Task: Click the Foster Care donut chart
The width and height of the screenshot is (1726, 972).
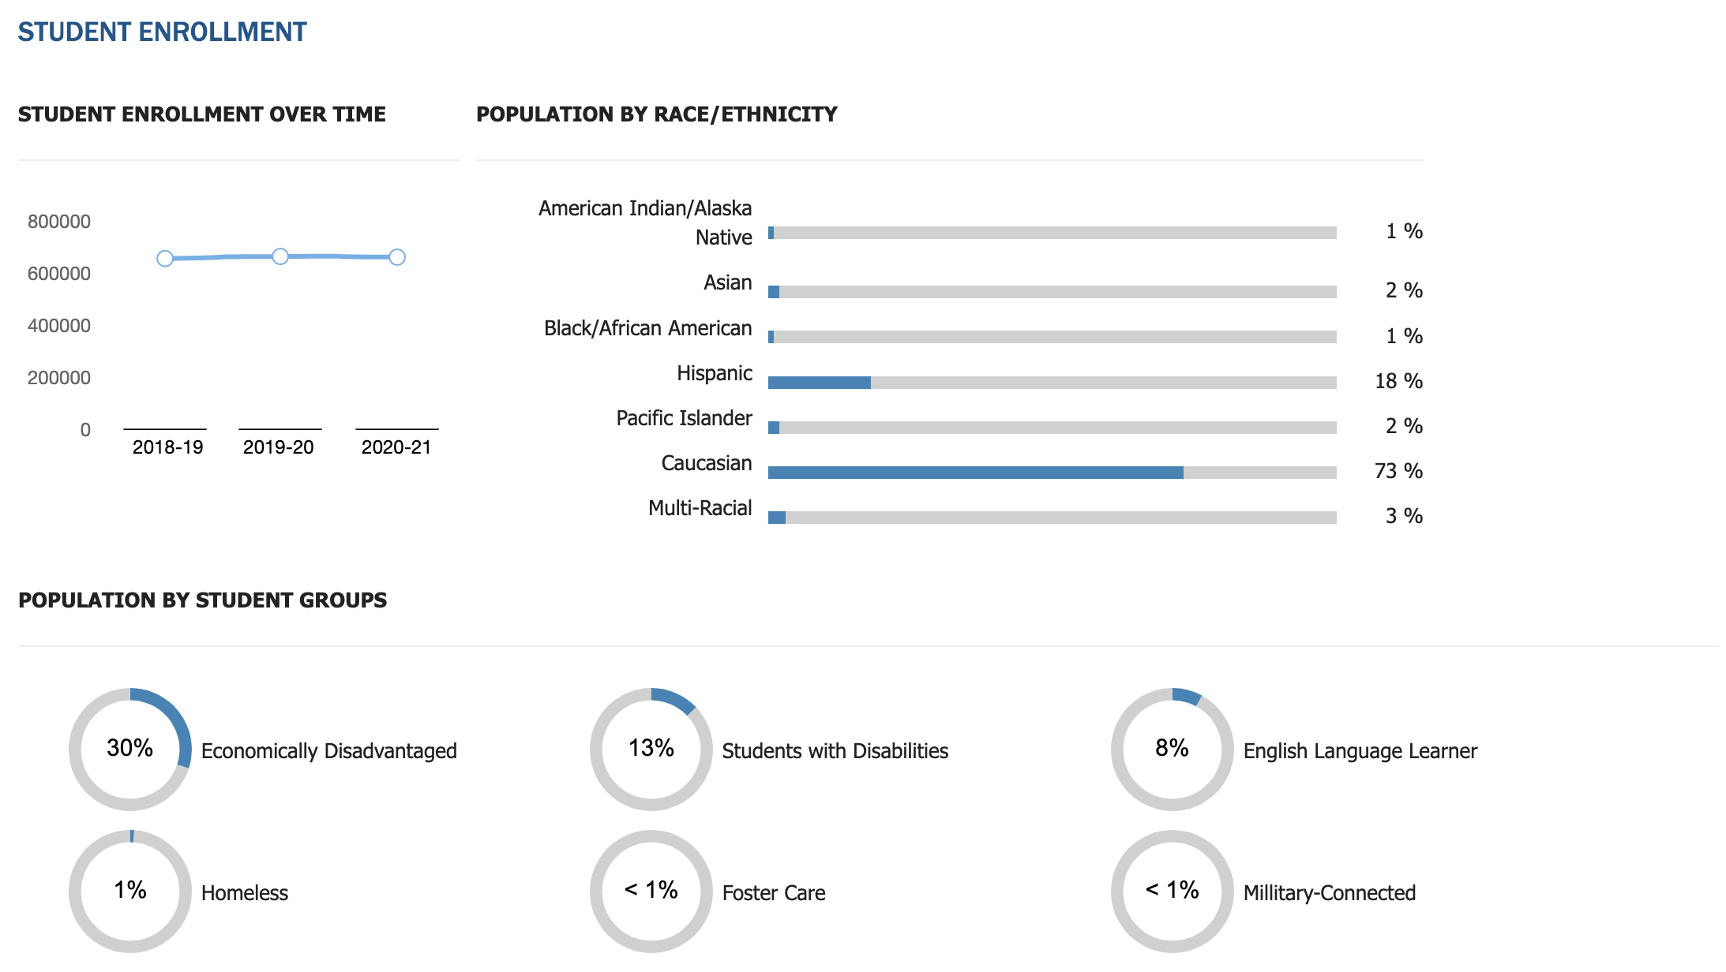Action: (651, 892)
